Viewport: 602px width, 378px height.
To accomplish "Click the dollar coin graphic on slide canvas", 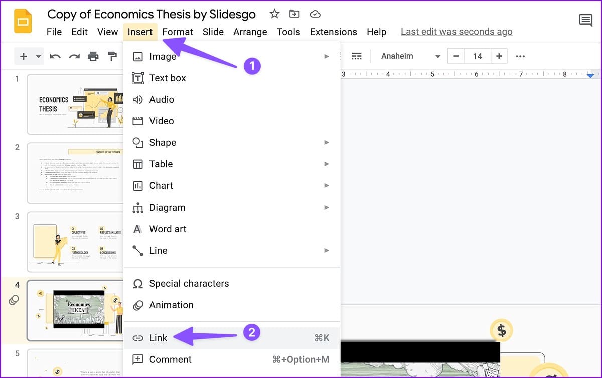I will tap(501, 330).
